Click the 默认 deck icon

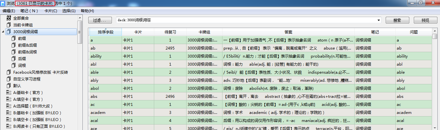[9, 86]
